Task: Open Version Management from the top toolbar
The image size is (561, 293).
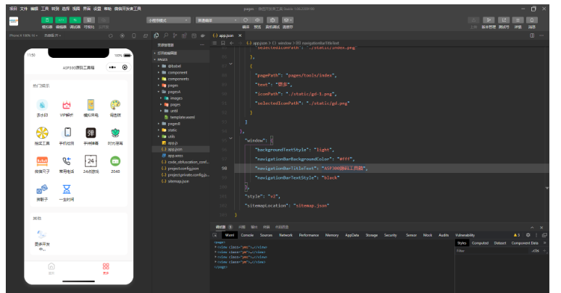Action: coord(489,20)
